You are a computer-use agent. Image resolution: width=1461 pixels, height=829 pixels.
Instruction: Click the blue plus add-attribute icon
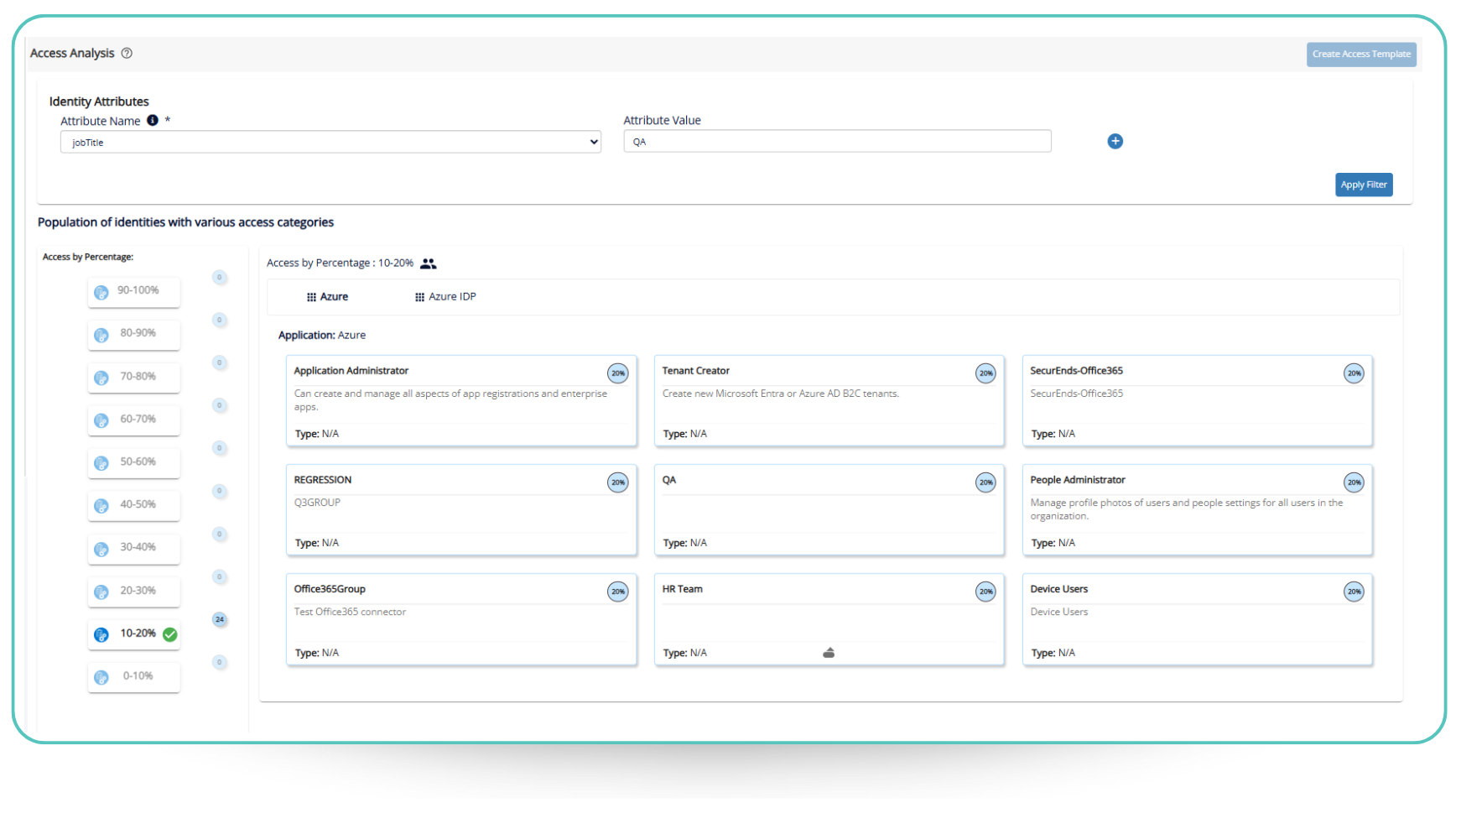coord(1115,141)
